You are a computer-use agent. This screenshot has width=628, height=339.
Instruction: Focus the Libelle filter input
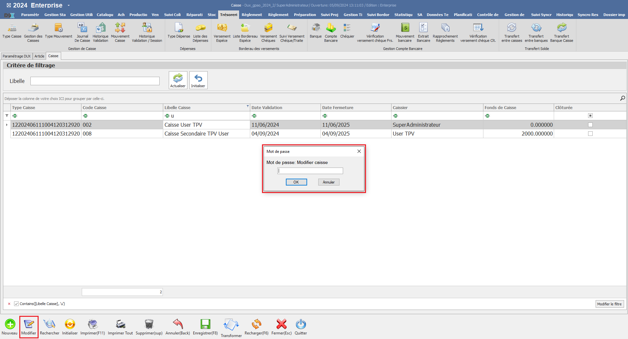tap(95, 81)
